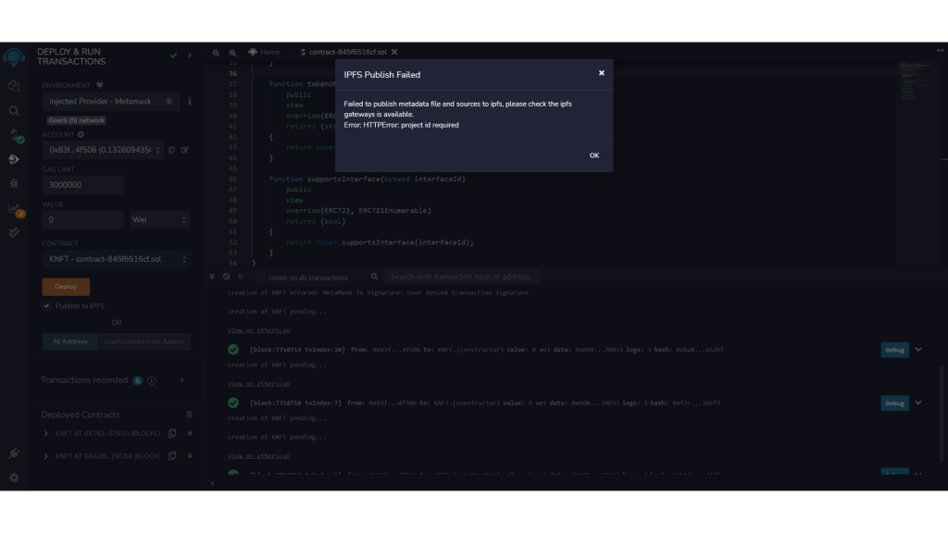Clear the terminal console output
The width and height of the screenshot is (948, 533).
227,277
